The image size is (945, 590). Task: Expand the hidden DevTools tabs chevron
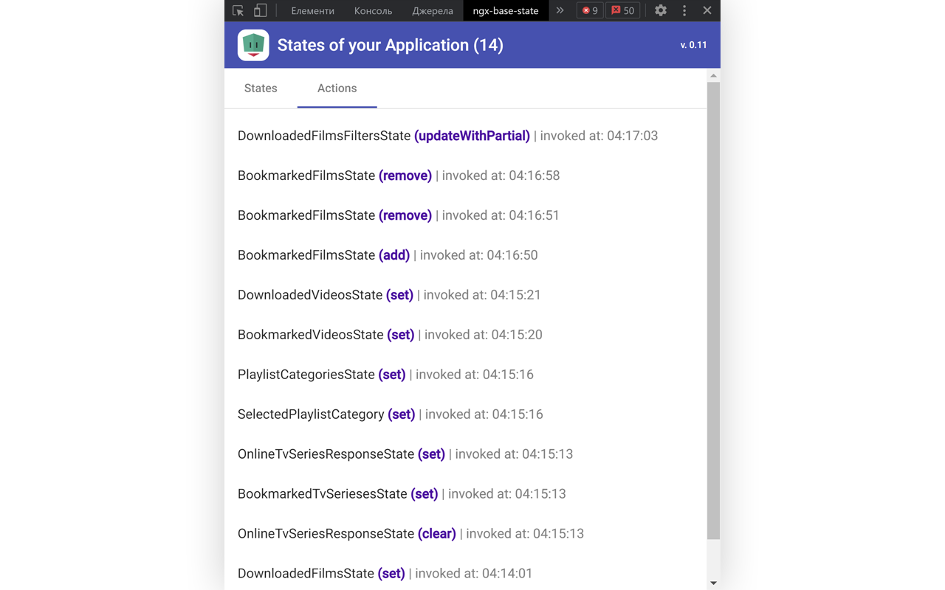point(560,10)
